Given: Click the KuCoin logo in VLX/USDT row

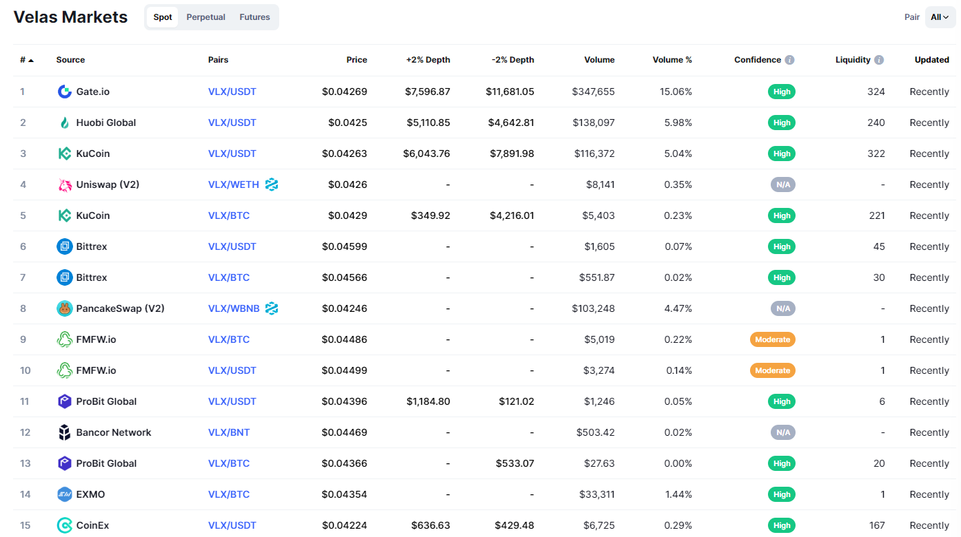Looking at the screenshot, I should tap(64, 154).
